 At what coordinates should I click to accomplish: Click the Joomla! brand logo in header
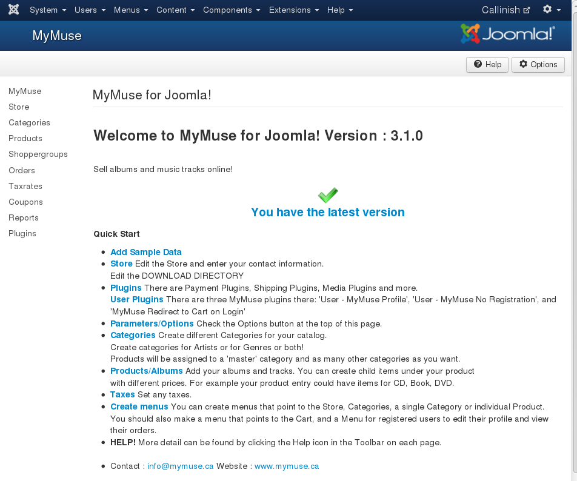[x=507, y=35]
